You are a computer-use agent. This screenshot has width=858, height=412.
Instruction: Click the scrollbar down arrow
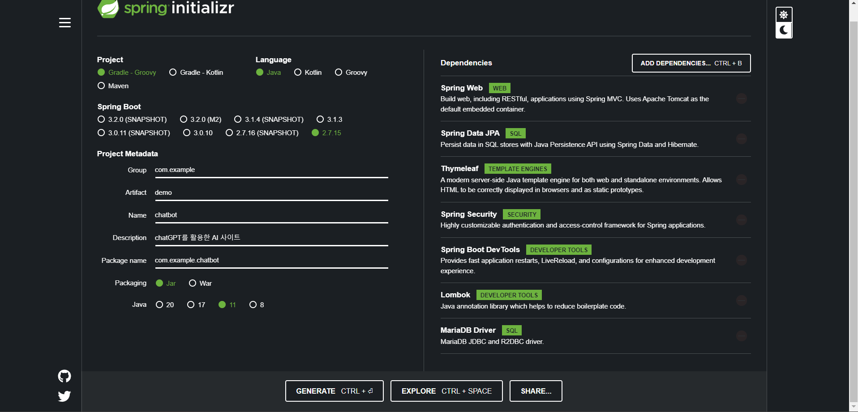click(854, 407)
